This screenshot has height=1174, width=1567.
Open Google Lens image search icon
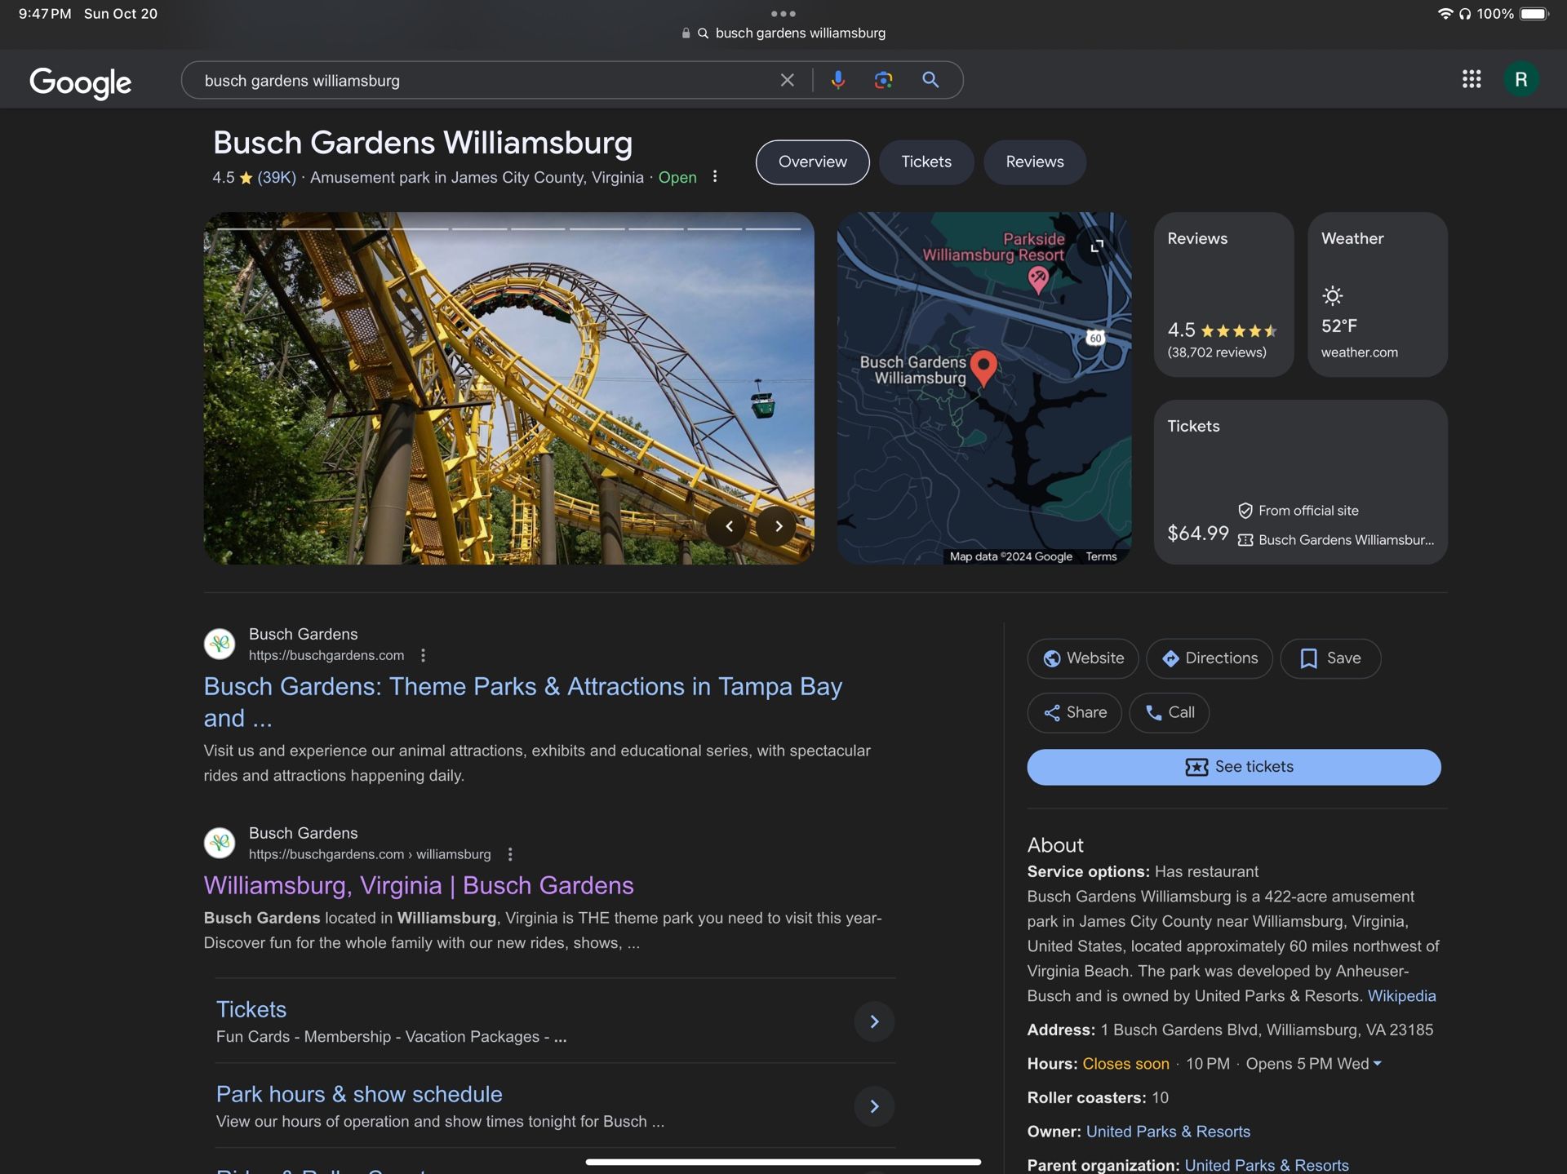tap(883, 80)
